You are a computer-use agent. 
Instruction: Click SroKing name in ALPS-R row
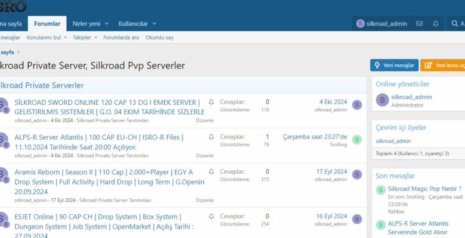pos(339,145)
